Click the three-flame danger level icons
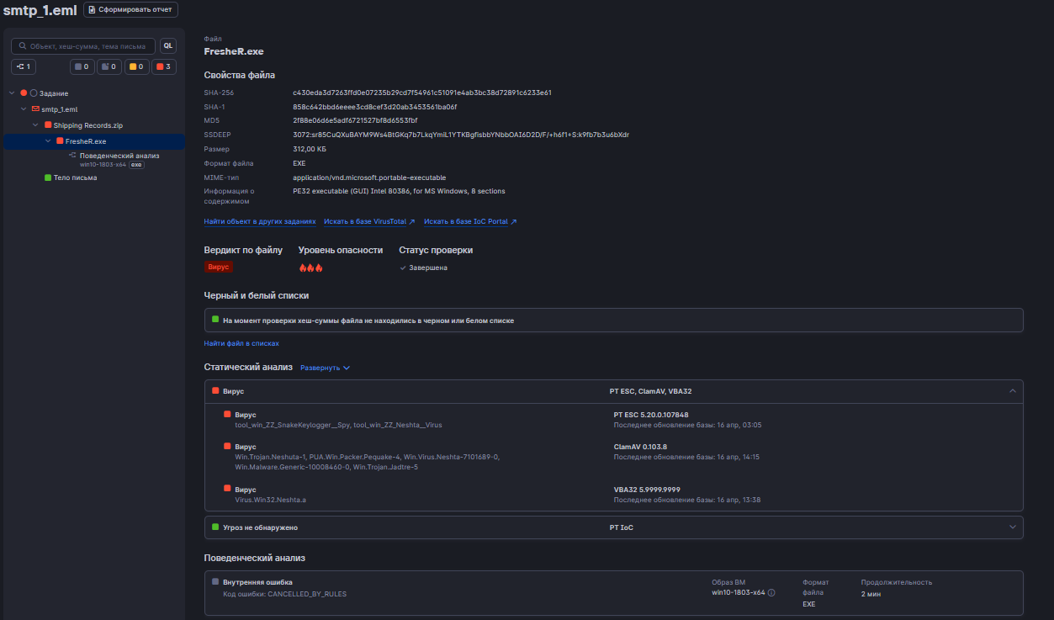Screen dimensions: 1054x620 pos(311,268)
